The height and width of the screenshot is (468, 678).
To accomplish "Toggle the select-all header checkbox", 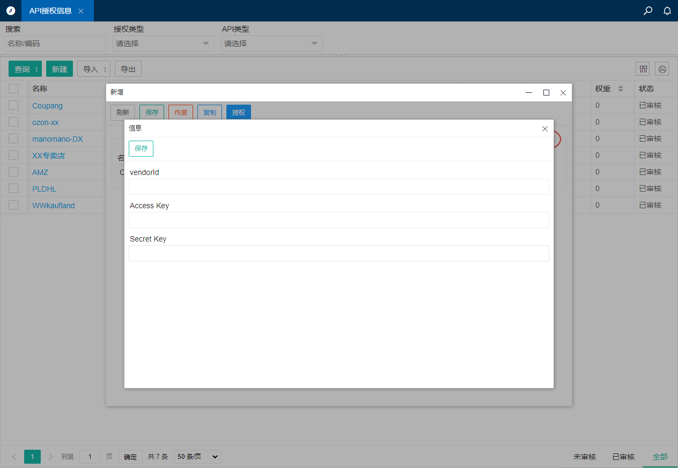I will 13,89.
